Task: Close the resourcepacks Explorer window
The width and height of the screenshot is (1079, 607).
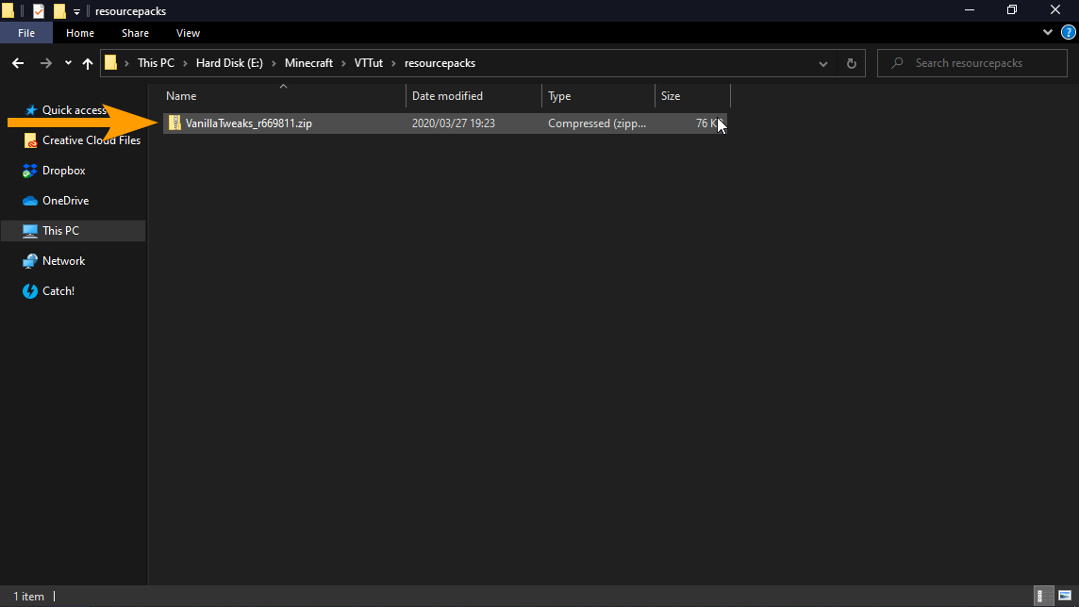Action: coord(1055,10)
